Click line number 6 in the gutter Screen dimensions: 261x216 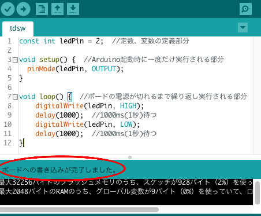(10, 87)
